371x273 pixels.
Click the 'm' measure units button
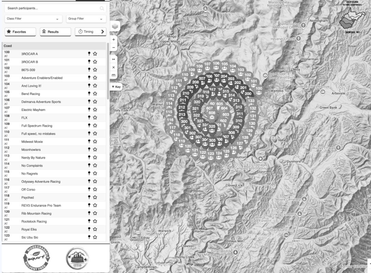click(x=114, y=75)
